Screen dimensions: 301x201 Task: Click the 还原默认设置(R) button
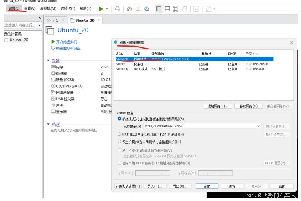[x=128, y=186]
